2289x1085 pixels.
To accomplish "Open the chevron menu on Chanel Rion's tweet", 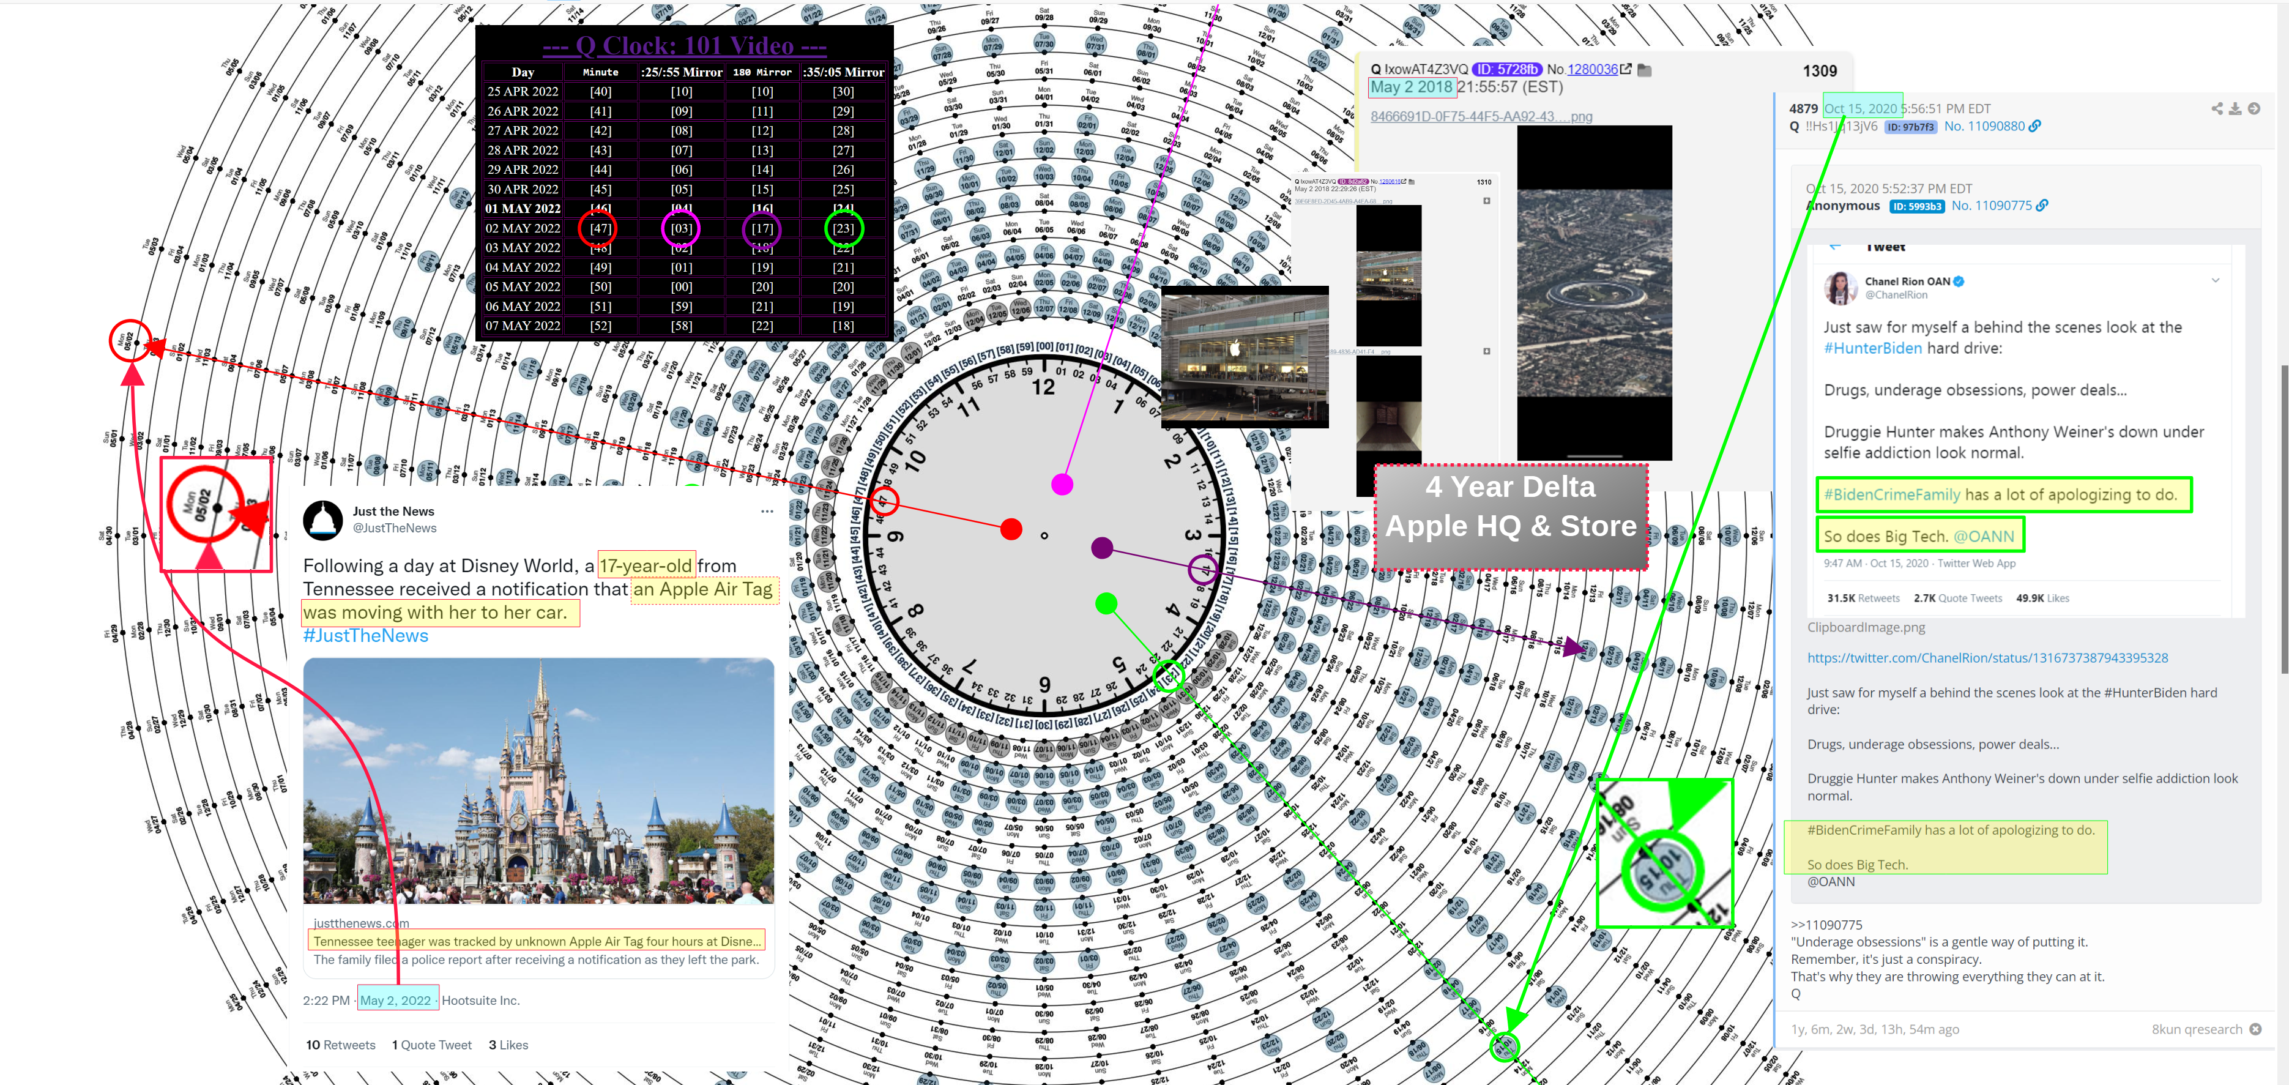I will pyautogui.click(x=2215, y=280).
